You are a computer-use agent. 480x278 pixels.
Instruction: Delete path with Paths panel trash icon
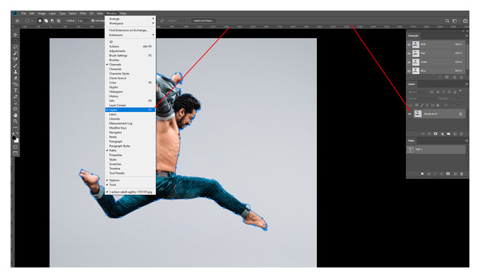pyautogui.click(x=462, y=174)
